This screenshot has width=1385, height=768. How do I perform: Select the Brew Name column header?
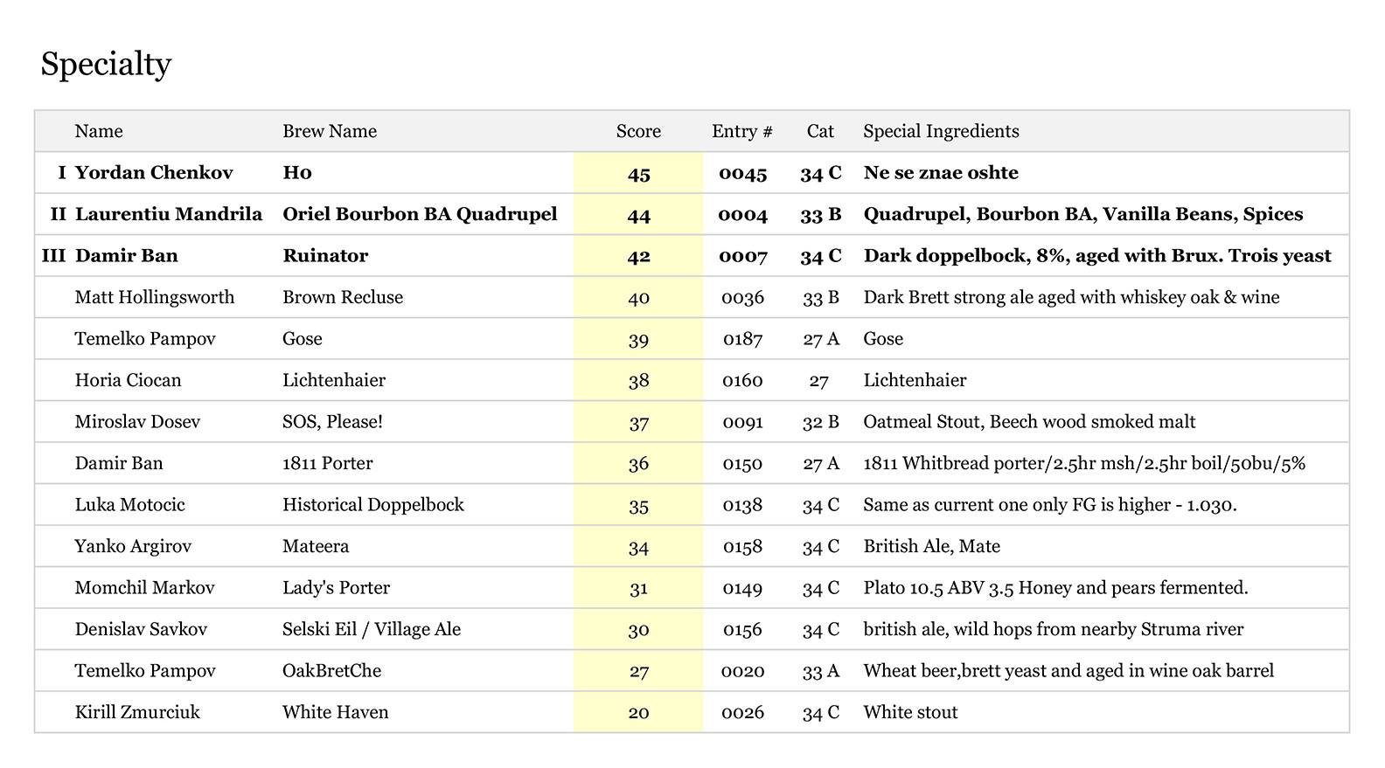(x=329, y=131)
